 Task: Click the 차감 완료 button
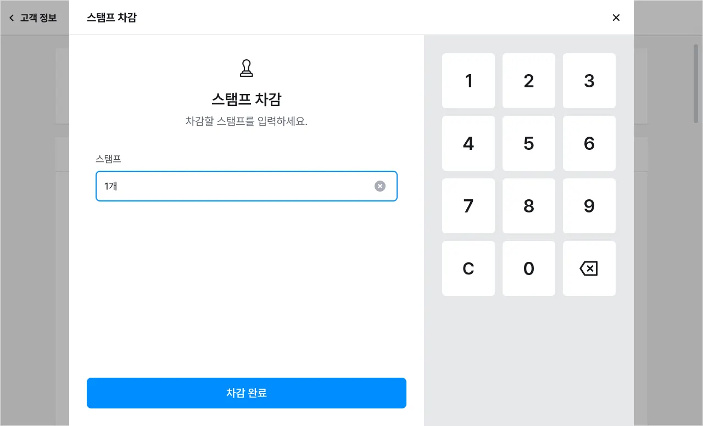(246, 393)
